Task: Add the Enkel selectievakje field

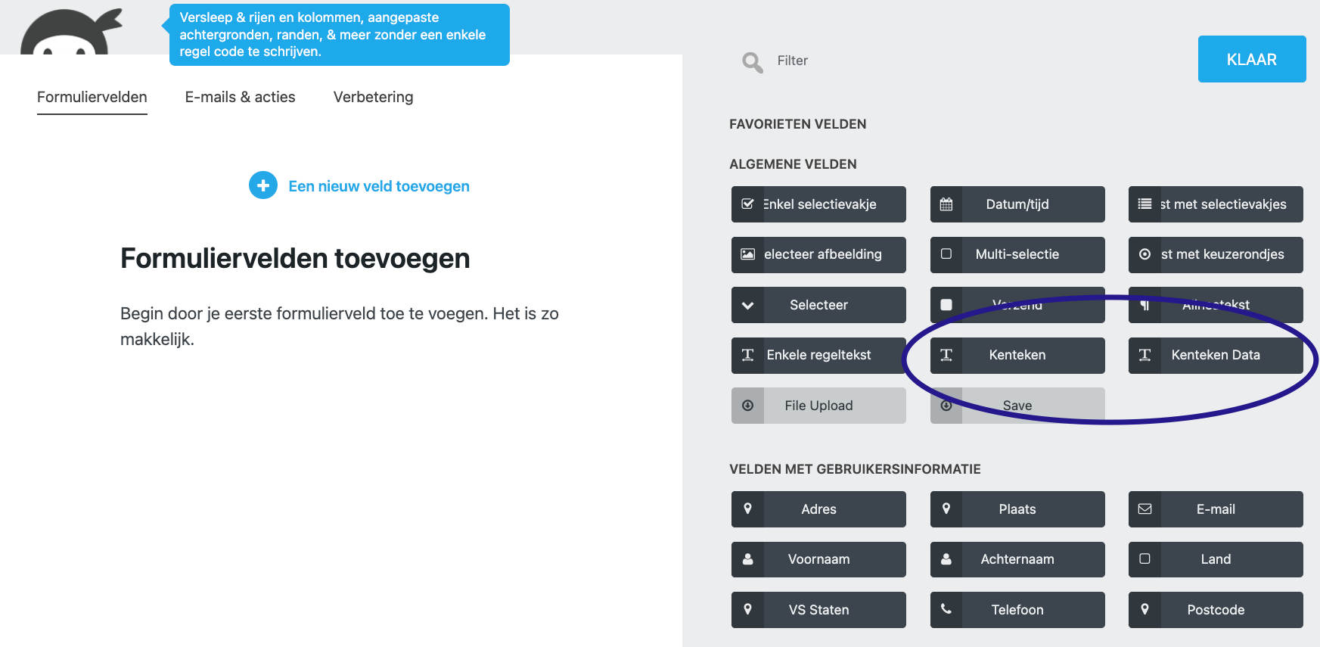Action: [x=818, y=204]
